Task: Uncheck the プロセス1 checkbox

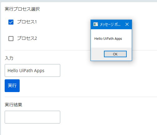Action: pos(11,22)
